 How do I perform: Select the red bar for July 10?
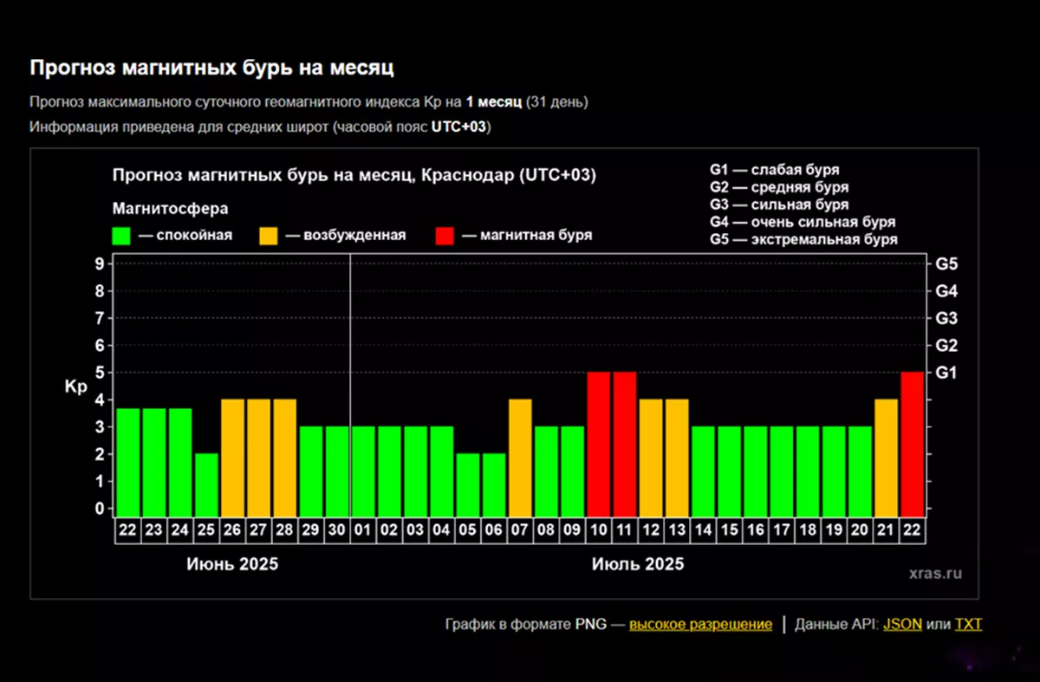(599, 442)
